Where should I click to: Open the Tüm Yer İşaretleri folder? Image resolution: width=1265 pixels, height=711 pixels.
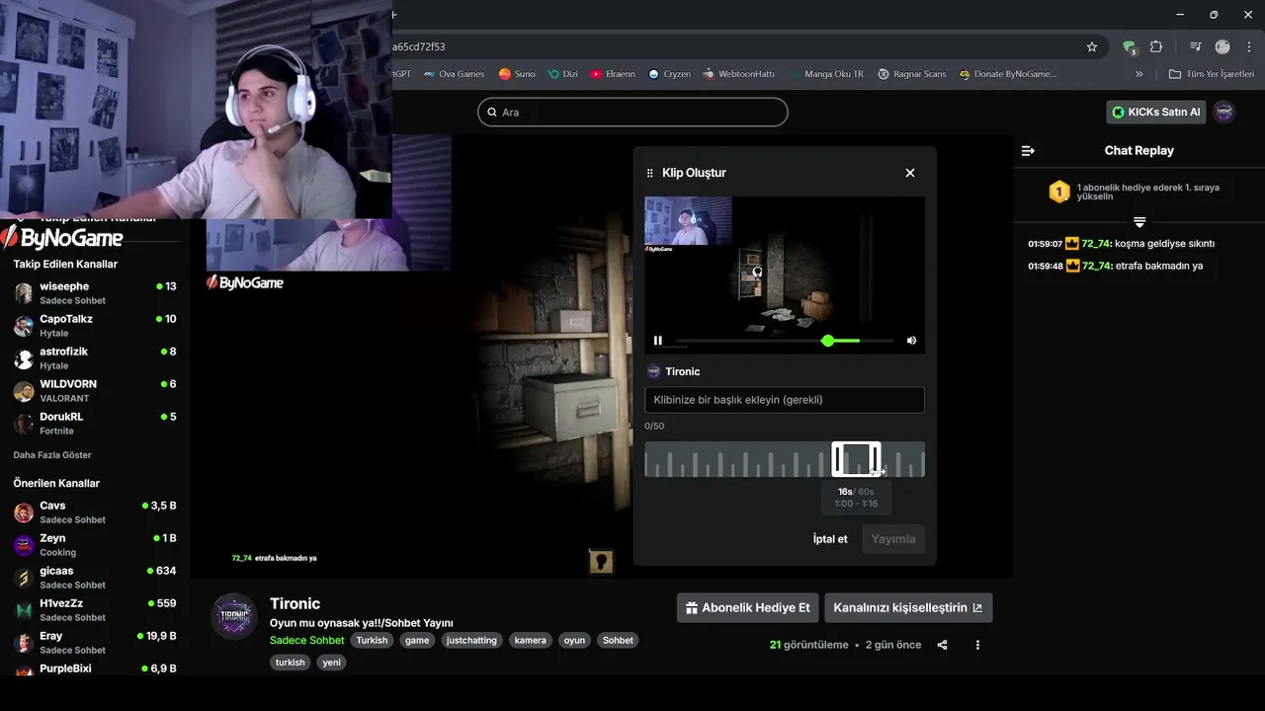click(x=1211, y=74)
